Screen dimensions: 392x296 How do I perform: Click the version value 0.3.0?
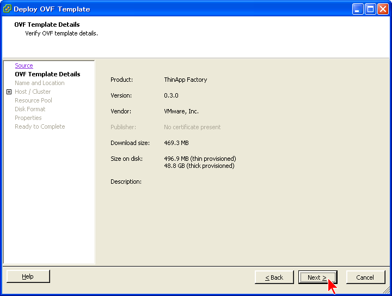tap(171, 95)
